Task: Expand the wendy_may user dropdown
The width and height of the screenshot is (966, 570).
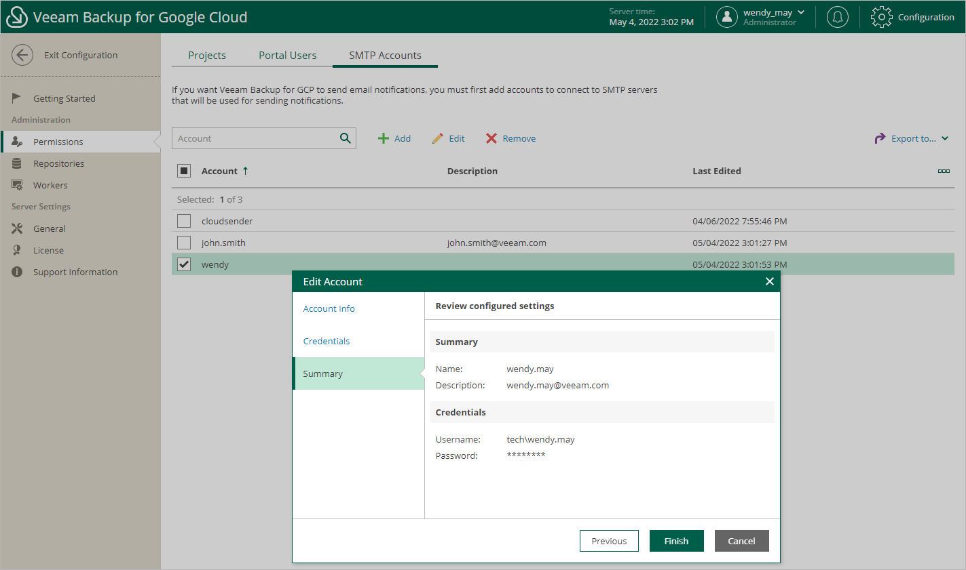Action: click(x=801, y=12)
